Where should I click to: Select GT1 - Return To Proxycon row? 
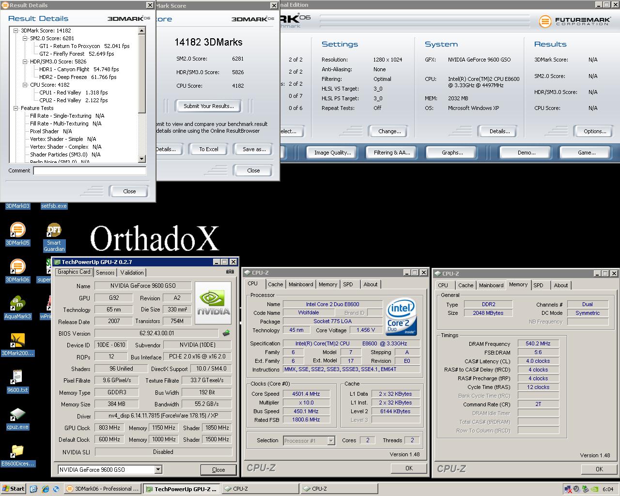click(x=85, y=46)
